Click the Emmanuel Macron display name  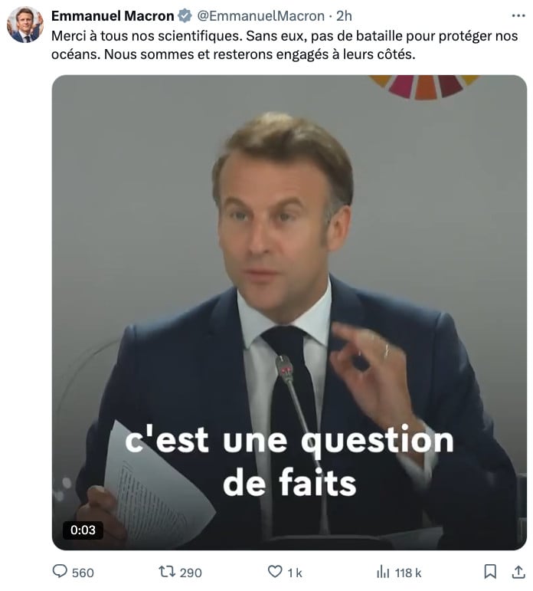click(x=113, y=16)
